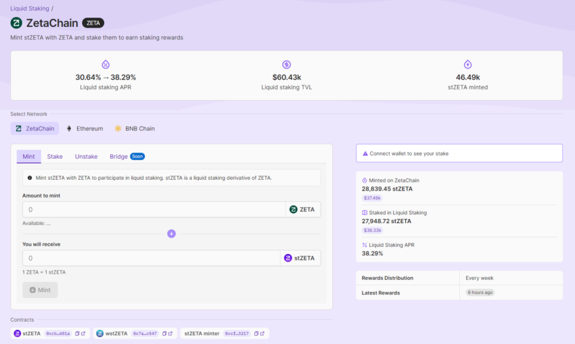
Task: Switch to the Stake tab
Action: pyautogui.click(x=55, y=156)
